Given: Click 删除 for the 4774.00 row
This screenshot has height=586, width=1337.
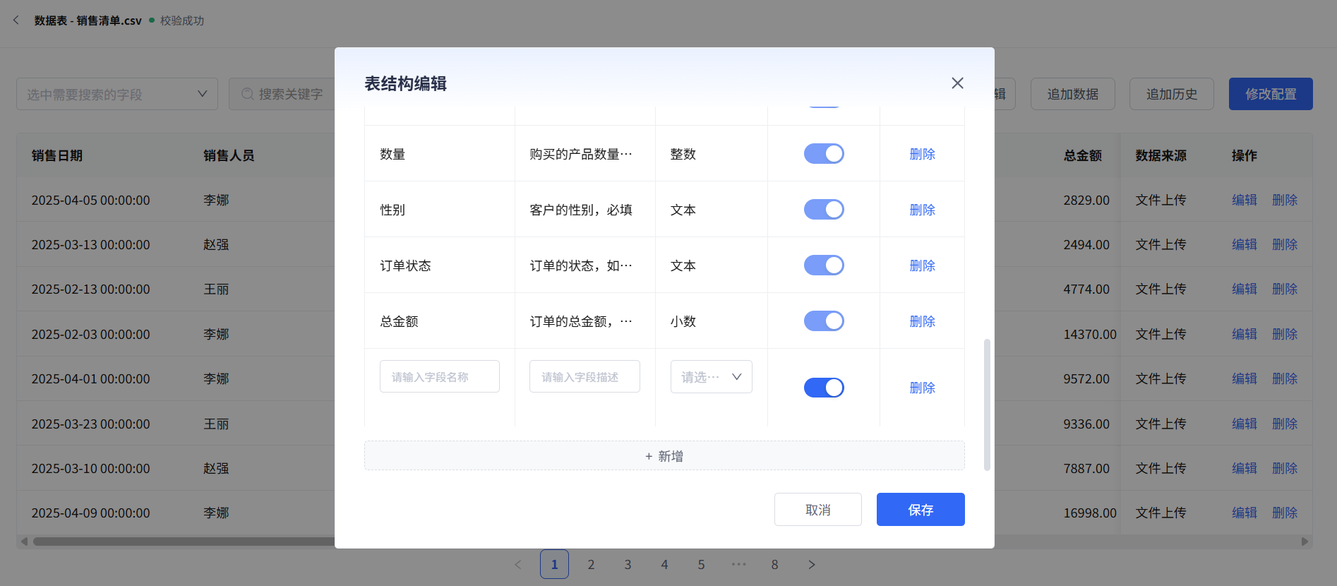Looking at the screenshot, I should click(1285, 289).
